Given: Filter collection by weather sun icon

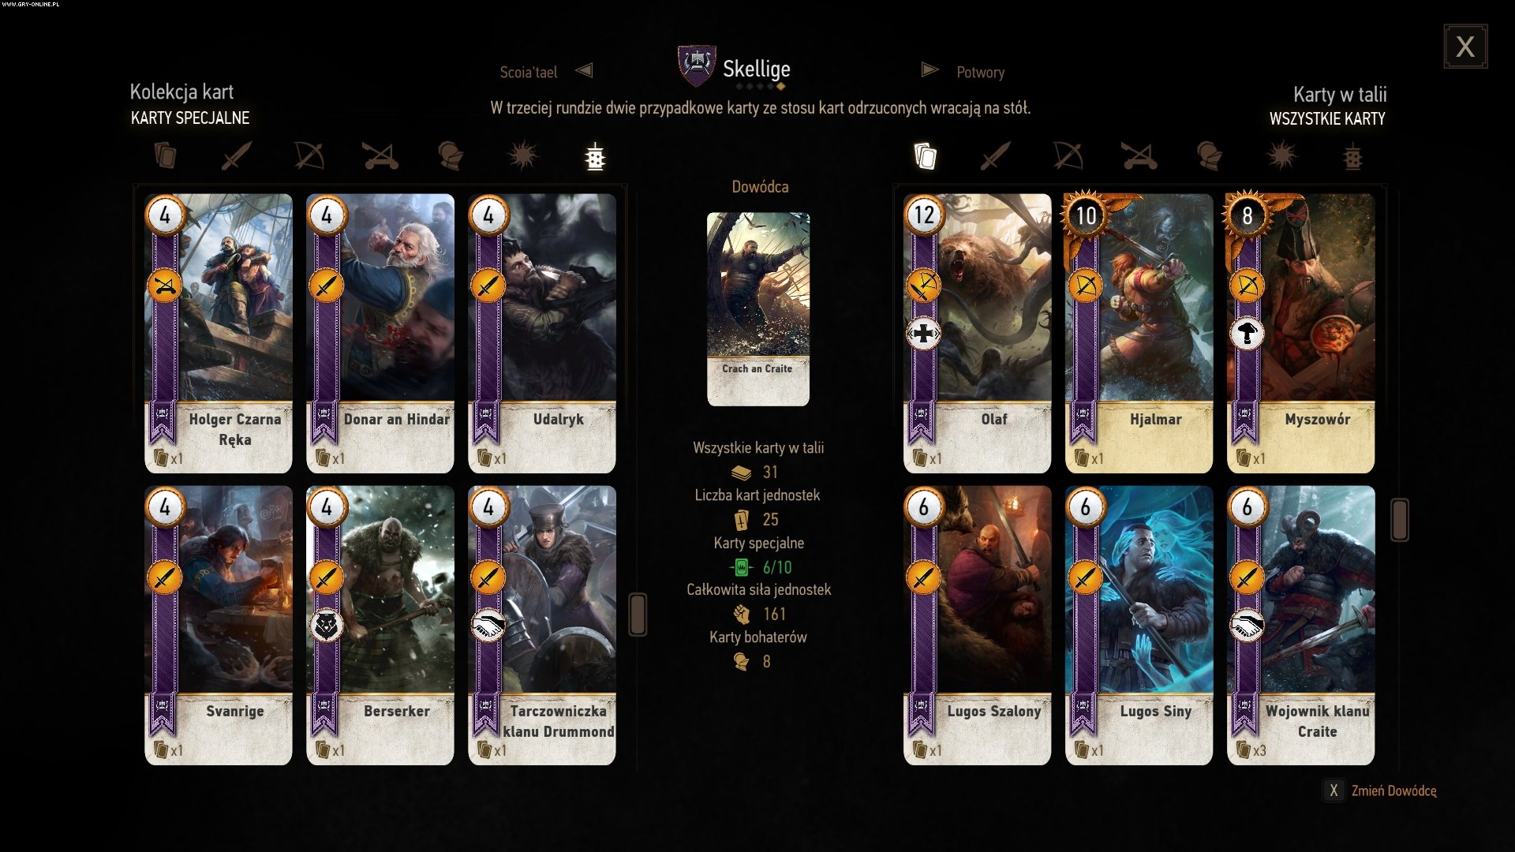Looking at the screenshot, I should [523, 155].
